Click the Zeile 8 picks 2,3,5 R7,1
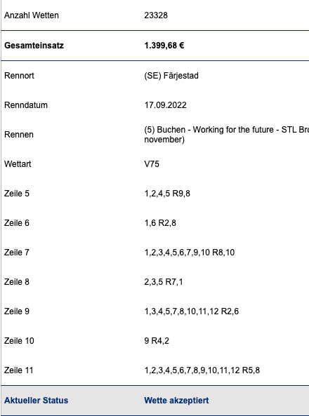Image resolution: width=309 pixels, height=416 pixels. click(164, 282)
